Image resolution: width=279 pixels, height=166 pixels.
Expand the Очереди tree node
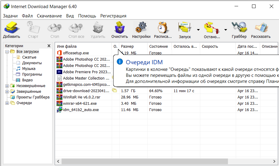[7, 103]
